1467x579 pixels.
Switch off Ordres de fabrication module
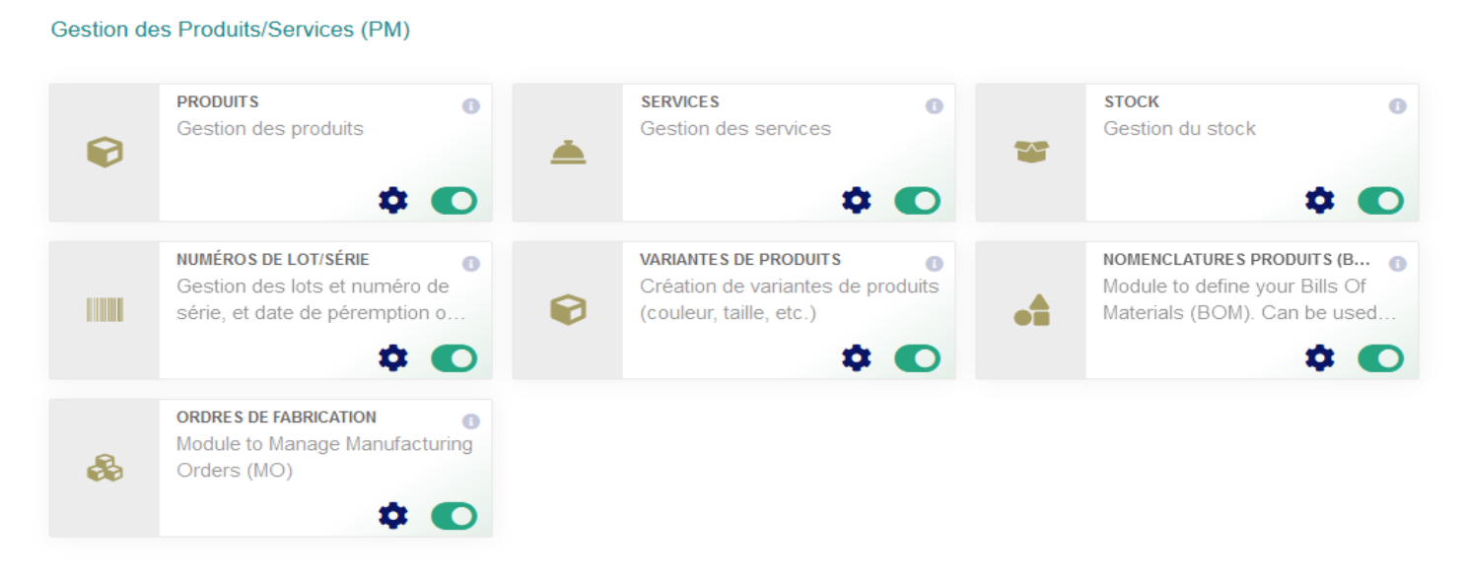click(x=454, y=516)
